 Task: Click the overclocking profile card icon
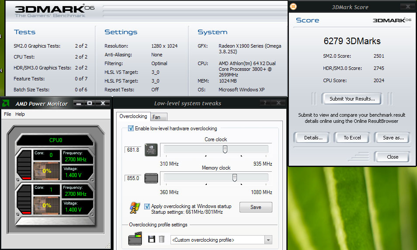coord(135,238)
